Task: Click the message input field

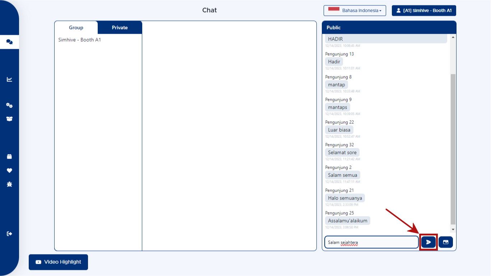Action: coord(371,242)
